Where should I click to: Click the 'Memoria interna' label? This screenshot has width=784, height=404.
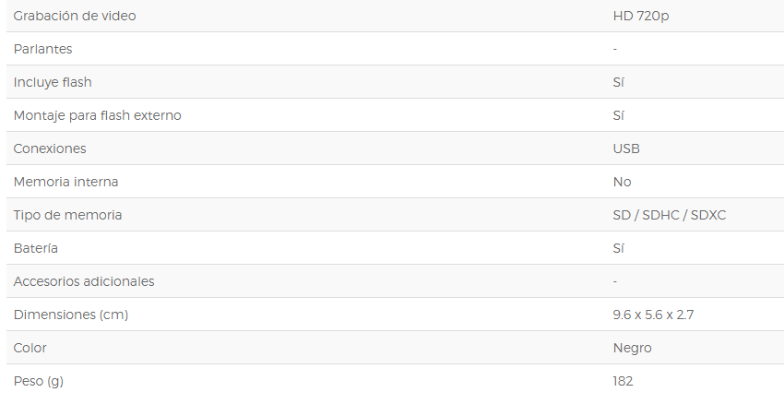coord(66,182)
